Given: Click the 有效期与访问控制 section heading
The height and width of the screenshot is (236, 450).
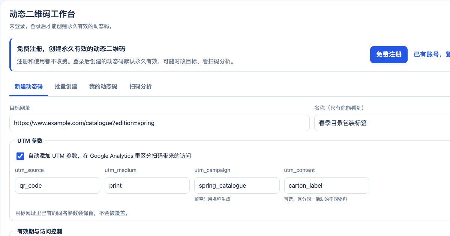Looking at the screenshot, I should pyautogui.click(x=40, y=232).
